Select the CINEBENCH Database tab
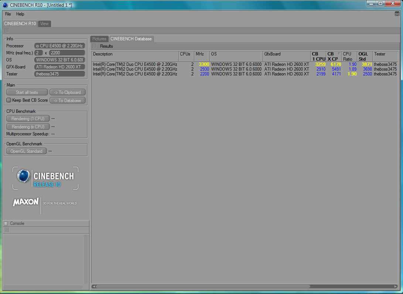Viewport: 403px width, 294px height. [131, 39]
